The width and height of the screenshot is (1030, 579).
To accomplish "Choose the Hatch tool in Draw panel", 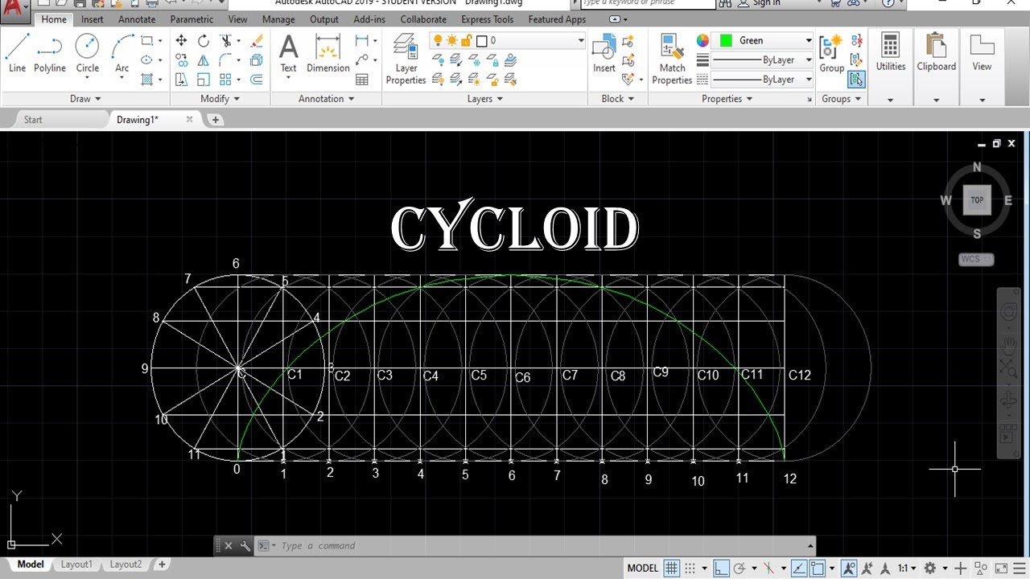I will coord(147,80).
